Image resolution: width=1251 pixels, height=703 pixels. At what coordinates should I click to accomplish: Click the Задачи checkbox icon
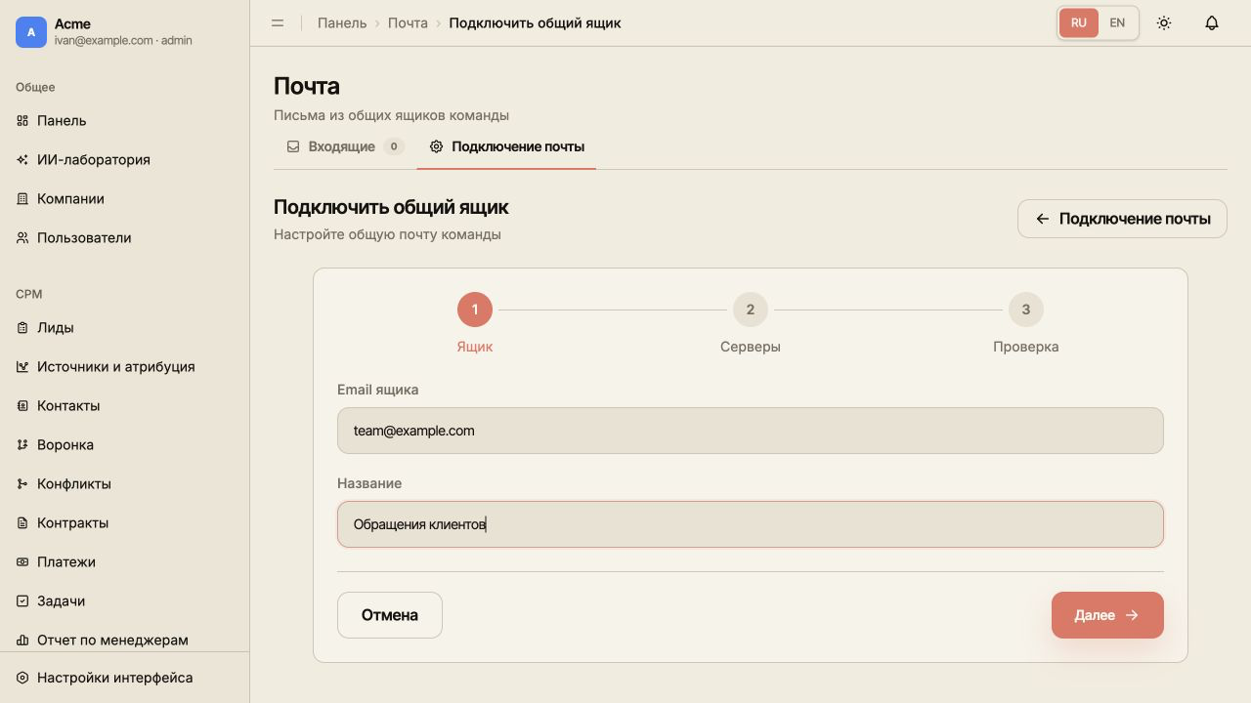(22, 600)
